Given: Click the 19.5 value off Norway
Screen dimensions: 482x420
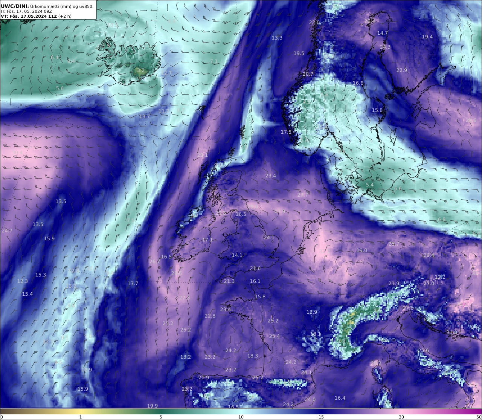Looking at the screenshot, I should coord(299,53).
